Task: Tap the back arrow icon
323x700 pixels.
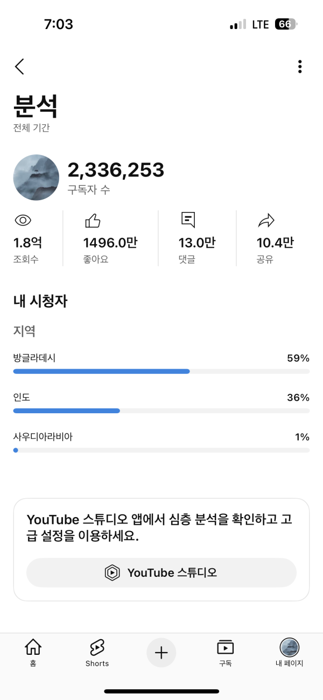Action: (x=20, y=67)
